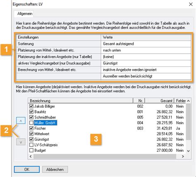Change Platzierung value nach unten
This screenshot has width=196, height=177.
(x=146, y=50)
